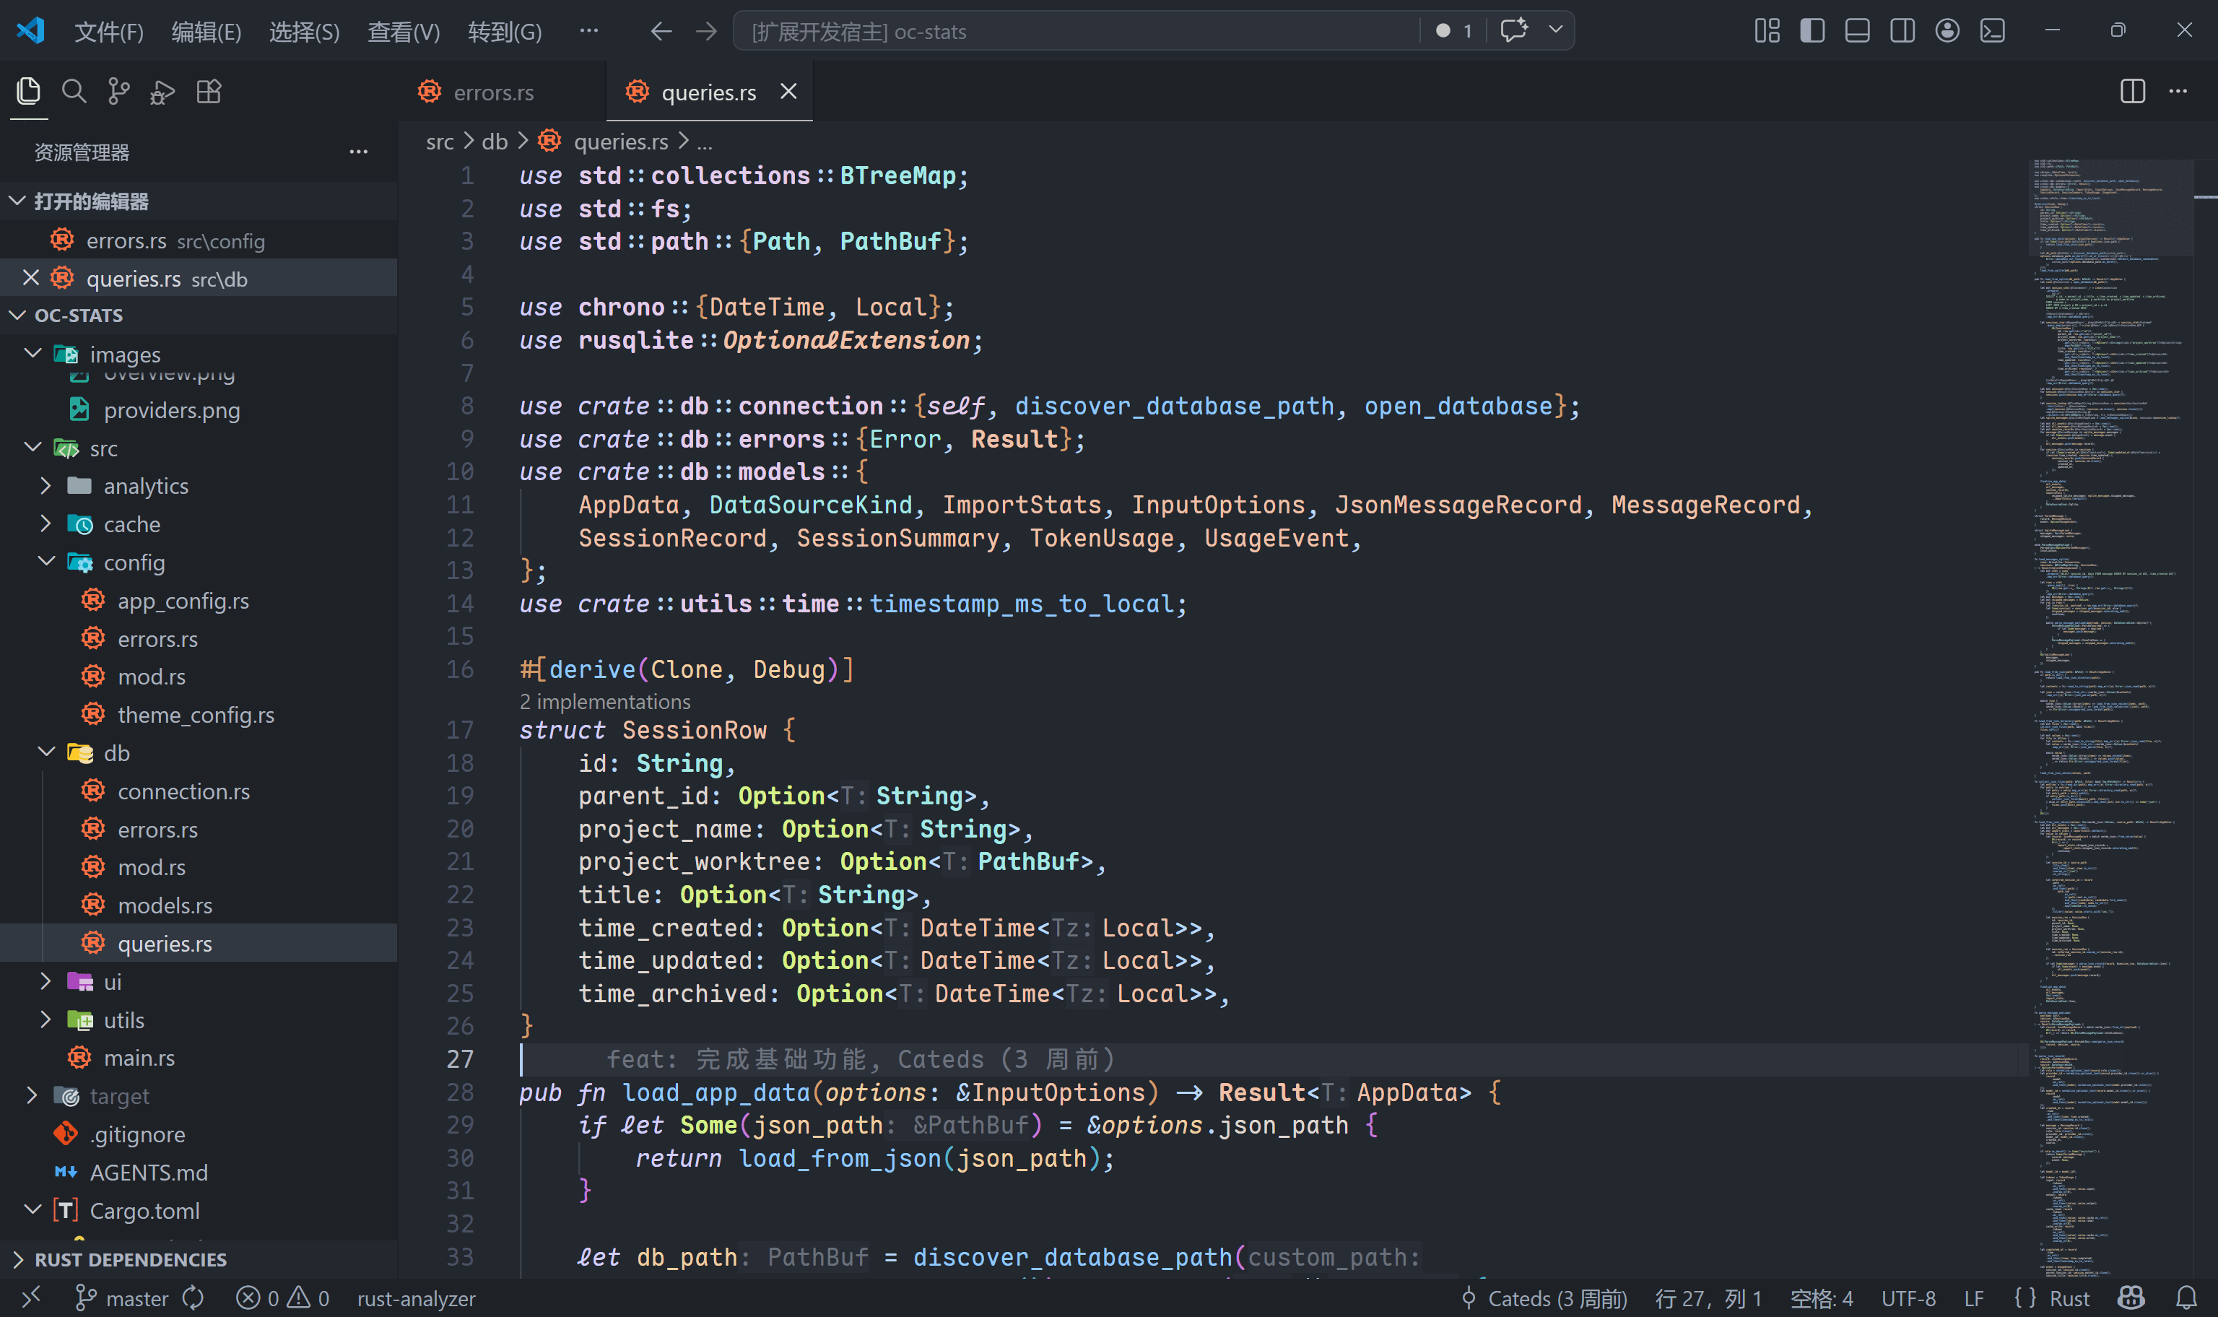Click the master branch button in status bar
Image resolution: width=2218 pixels, height=1317 pixels.
[121, 1298]
